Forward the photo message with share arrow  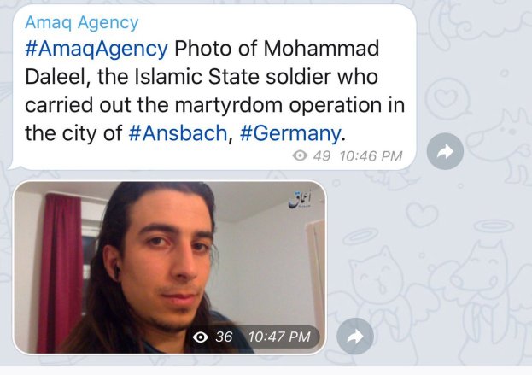pyautogui.click(x=355, y=337)
